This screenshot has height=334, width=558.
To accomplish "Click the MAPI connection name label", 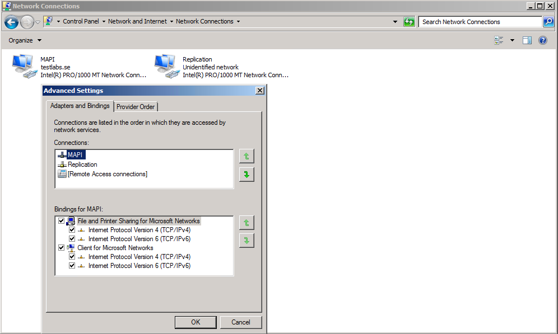I will click(47, 59).
